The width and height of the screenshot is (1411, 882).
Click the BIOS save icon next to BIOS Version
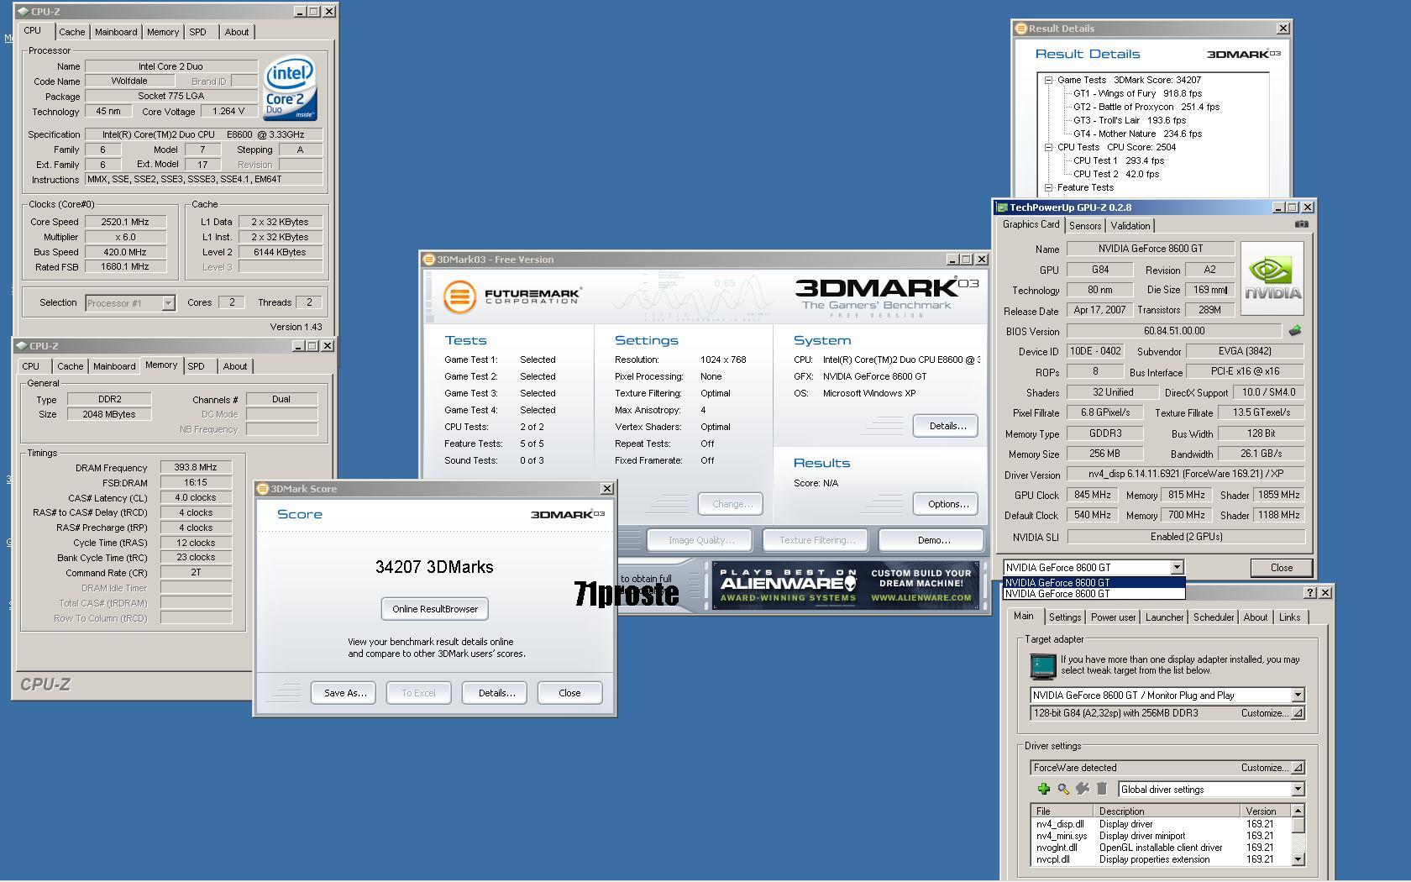click(x=1295, y=331)
